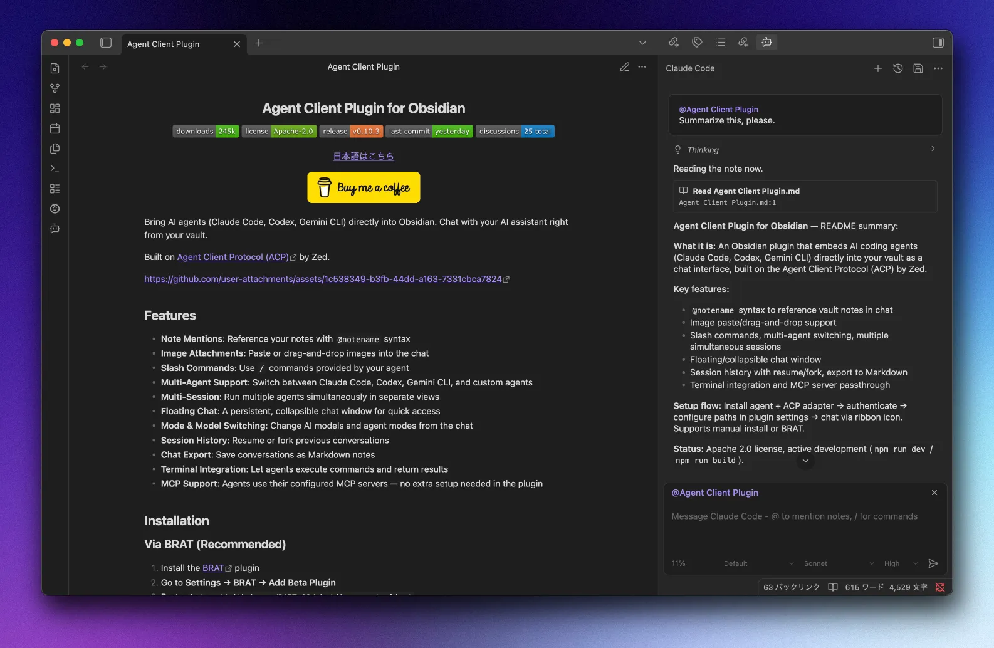994x648 pixels.
Task: Click the 4,529 文字 character count
Action: click(908, 587)
